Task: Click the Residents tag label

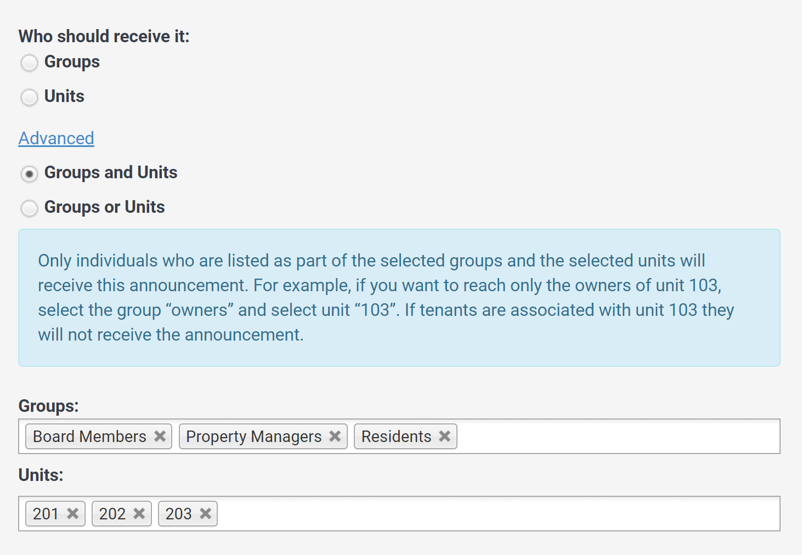Action: tap(397, 436)
